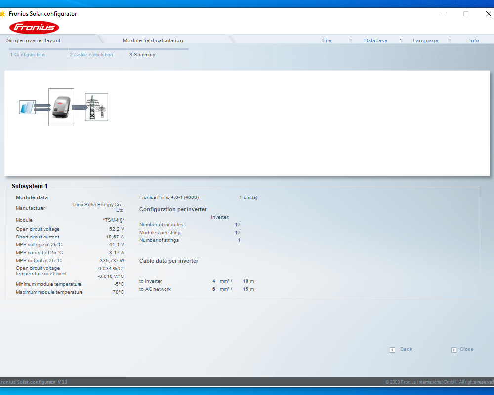Select the Fronius inverter icon in the diagram
494x395 pixels.
(x=61, y=107)
